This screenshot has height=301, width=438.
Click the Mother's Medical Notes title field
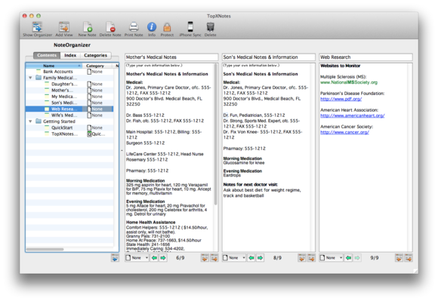pos(171,57)
